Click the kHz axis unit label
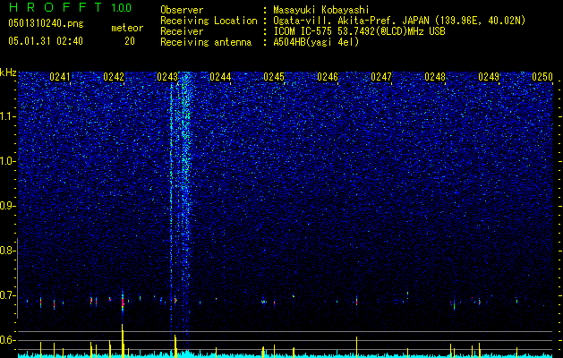Viewport: 563px width, 358px height. pyautogui.click(x=8, y=72)
